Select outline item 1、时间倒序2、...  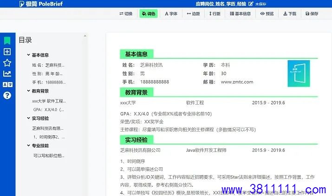pos(49,137)
